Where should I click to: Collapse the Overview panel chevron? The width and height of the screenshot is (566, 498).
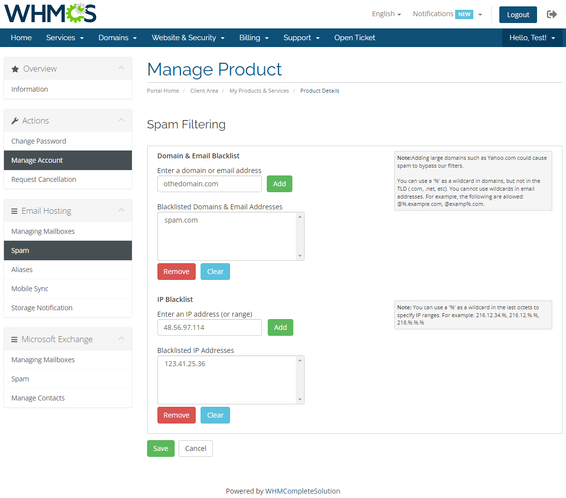pyautogui.click(x=121, y=68)
